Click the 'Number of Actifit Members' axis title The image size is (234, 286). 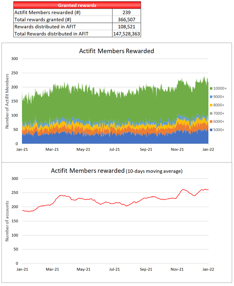coord(7,101)
